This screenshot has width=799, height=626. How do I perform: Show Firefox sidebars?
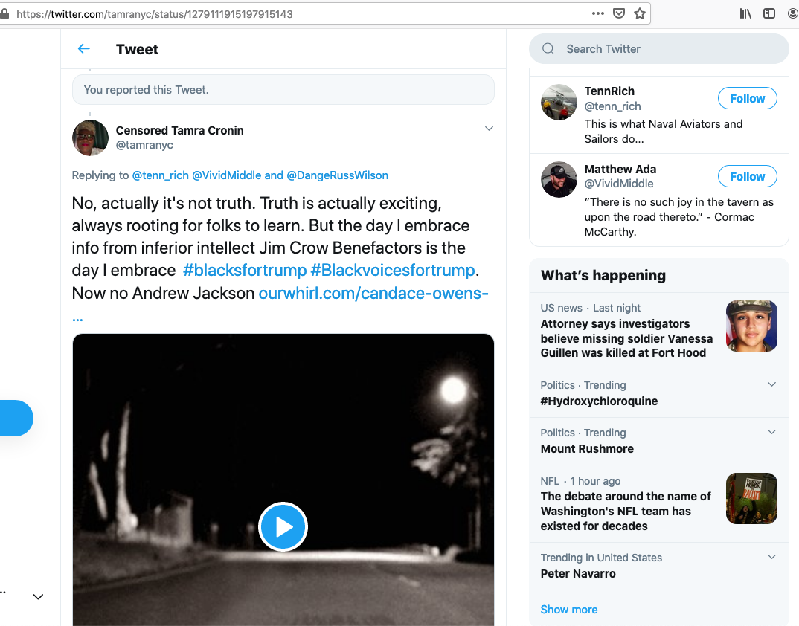click(769, 13)
